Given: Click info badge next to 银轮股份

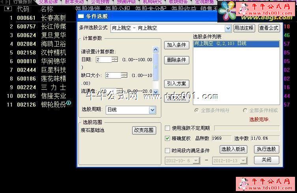Looking at the screenshot, I should (69, 103).
